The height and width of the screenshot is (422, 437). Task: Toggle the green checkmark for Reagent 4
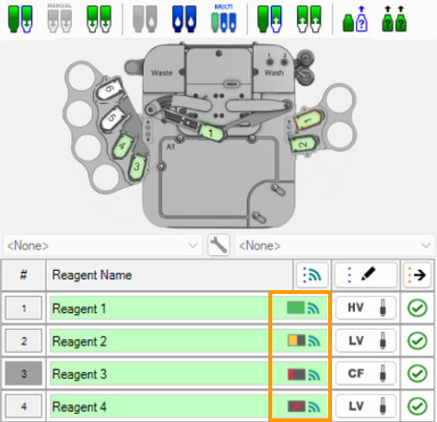(418, 406)
